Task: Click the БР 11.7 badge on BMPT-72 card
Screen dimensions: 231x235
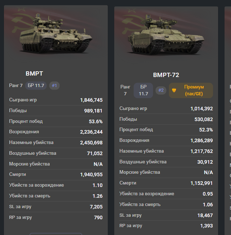Action: (x=143, y=90)
